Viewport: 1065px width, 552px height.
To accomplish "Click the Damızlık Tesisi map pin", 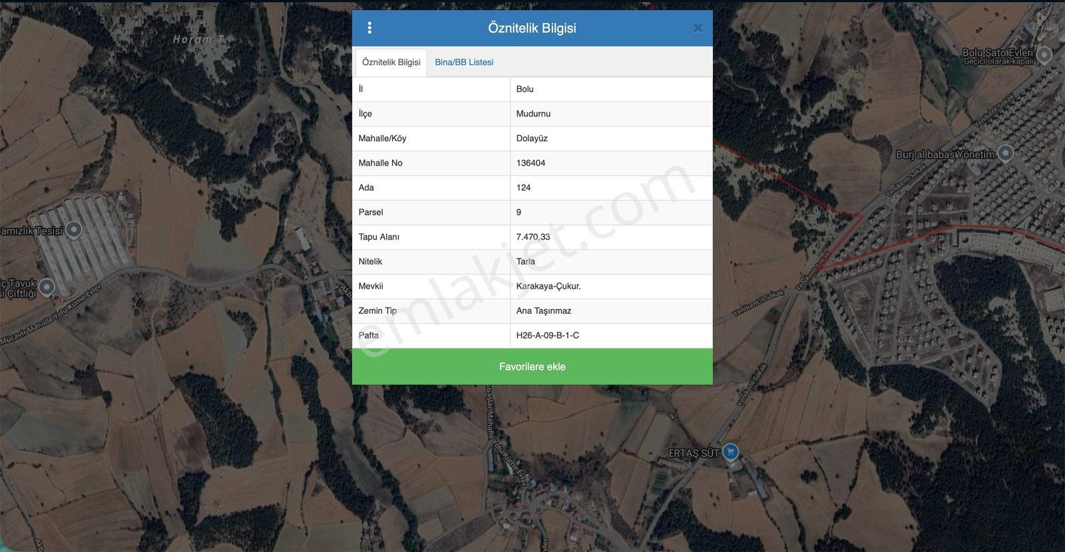I will tap(74, 229).
